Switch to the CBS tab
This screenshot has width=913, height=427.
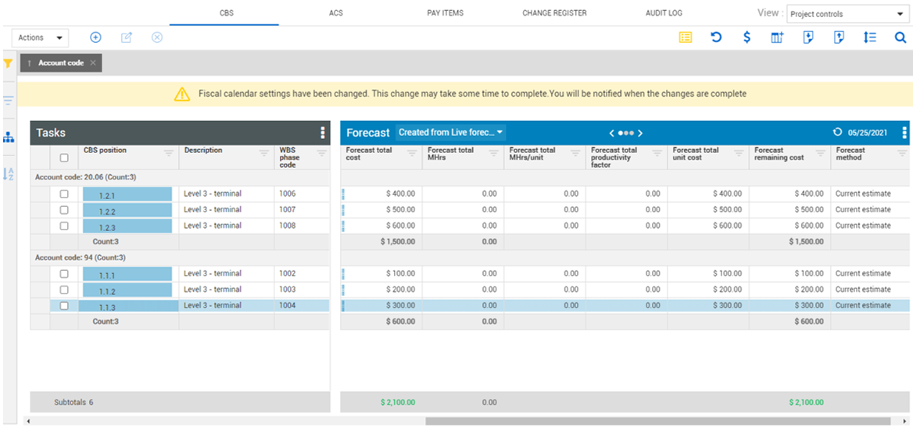pyautogui.click(x=227, y=12)
